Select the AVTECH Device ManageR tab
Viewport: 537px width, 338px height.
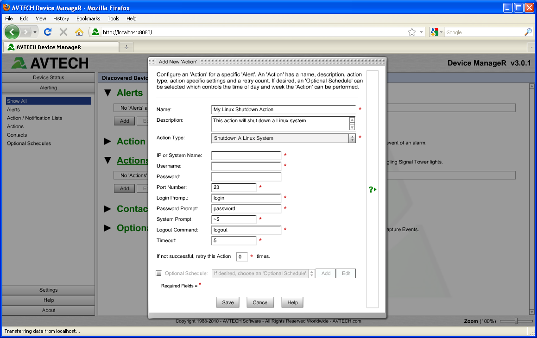pyautogui.click(x=61, y=47)
